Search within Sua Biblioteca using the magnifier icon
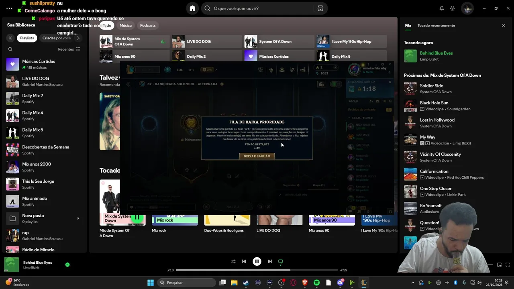Viewport: 514px width, 289px height. coord(10,49)
